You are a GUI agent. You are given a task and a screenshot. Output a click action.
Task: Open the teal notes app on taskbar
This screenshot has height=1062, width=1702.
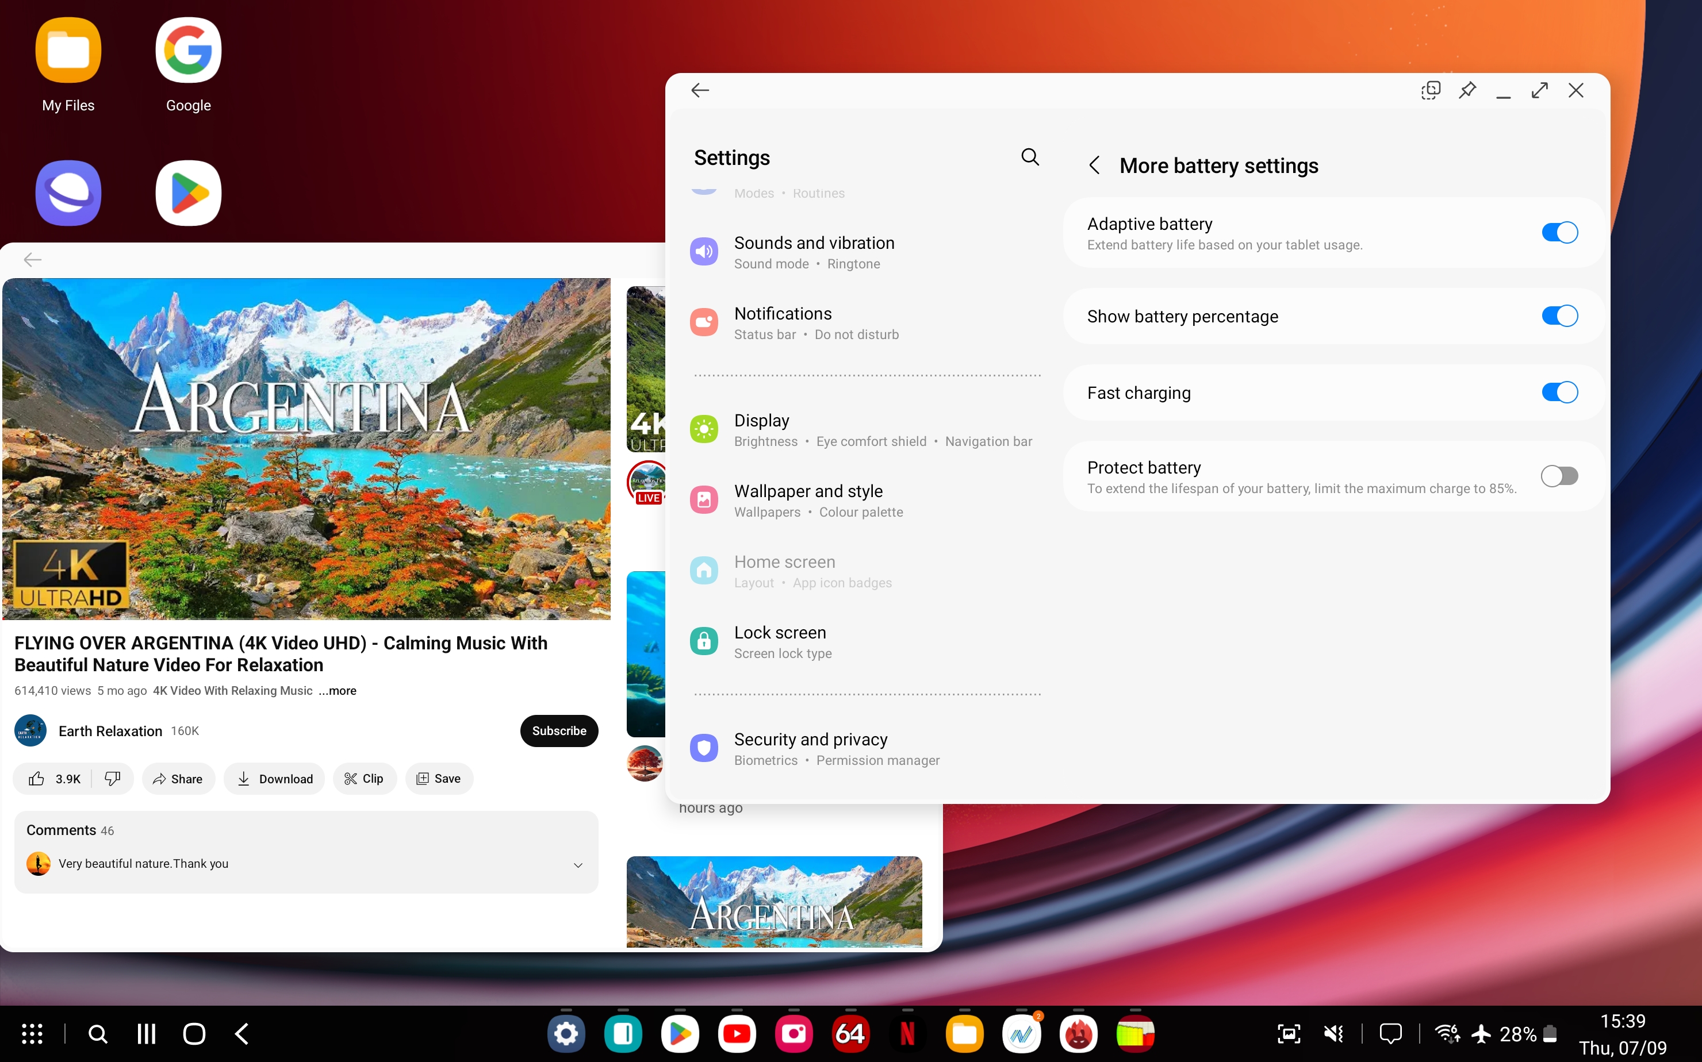pos(623,1034)
